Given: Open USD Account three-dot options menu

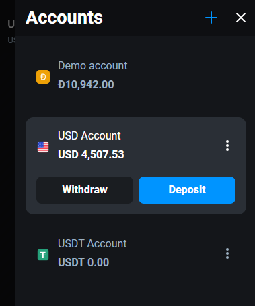Looking at the screenshot, I should click(227, 146).
